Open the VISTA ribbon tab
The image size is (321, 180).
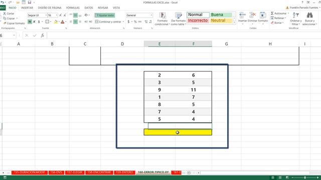coord(116,8)
